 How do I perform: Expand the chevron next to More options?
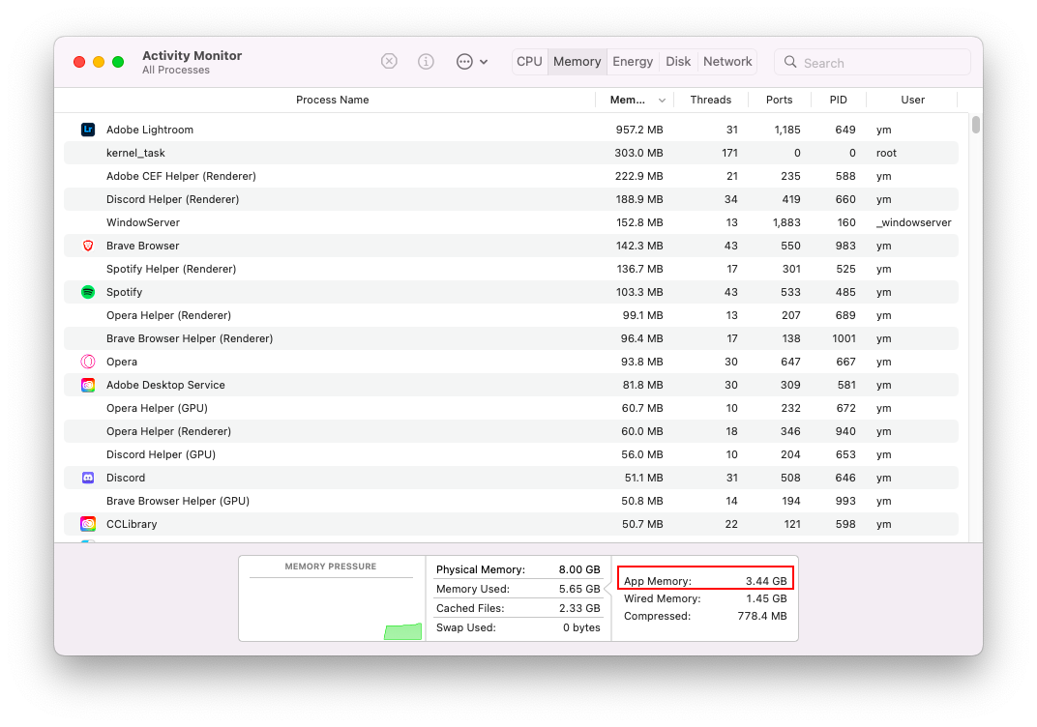pyautogui.click(x=484, y=62)
